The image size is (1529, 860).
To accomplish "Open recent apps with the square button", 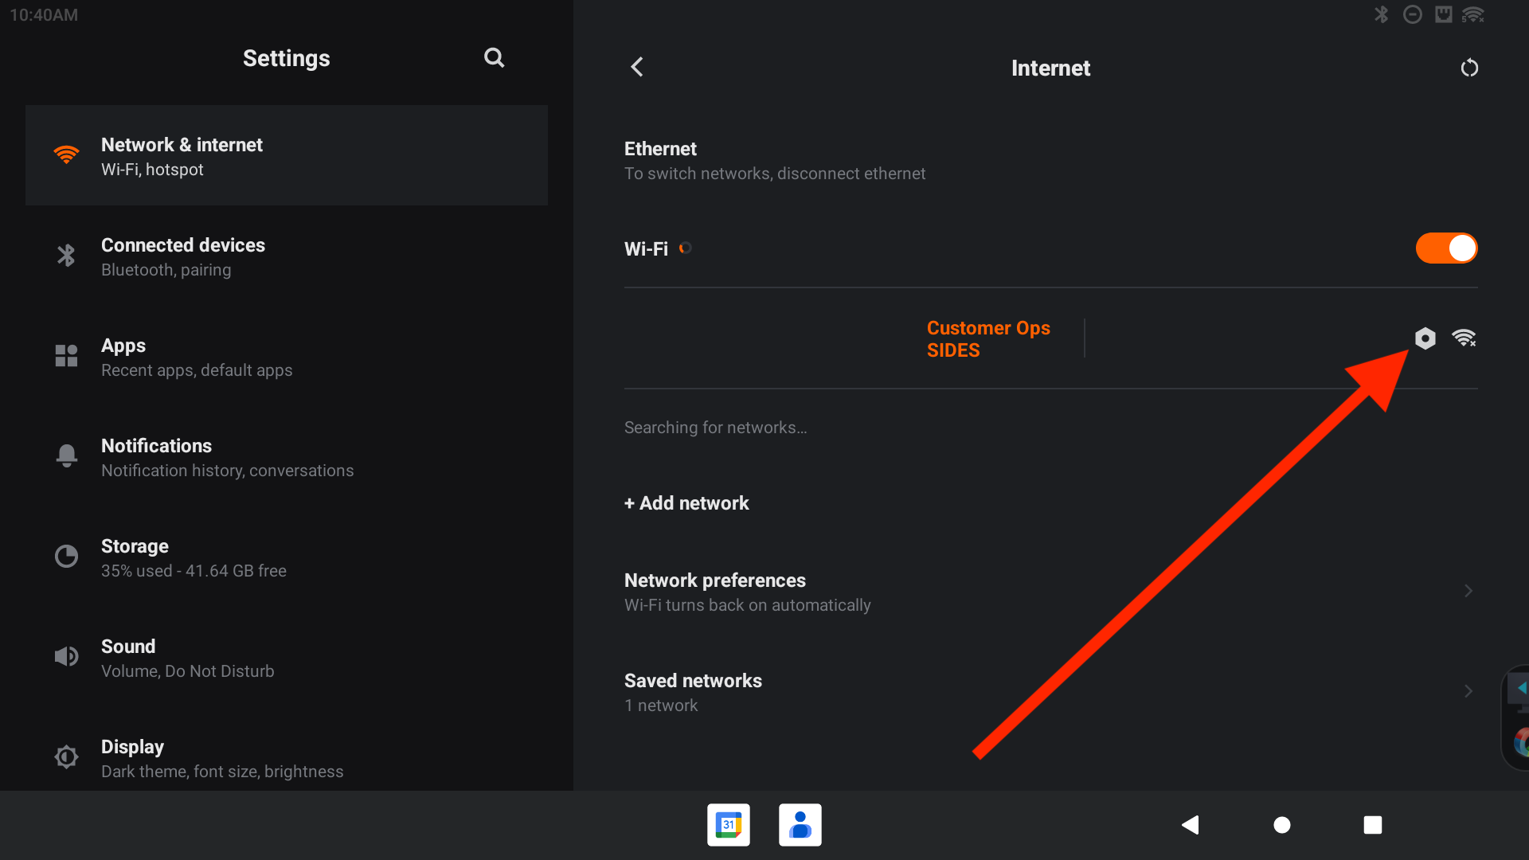I will [x=1372, y=825].
